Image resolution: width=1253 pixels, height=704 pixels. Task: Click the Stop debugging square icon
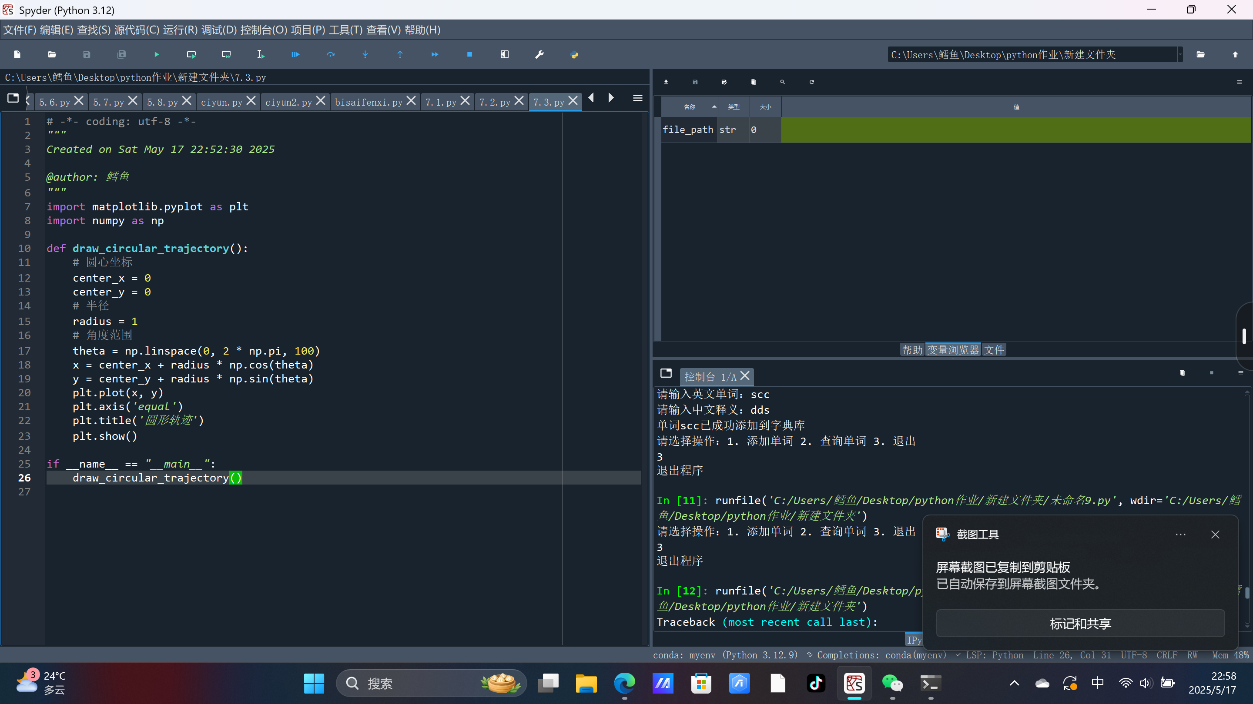tap(469, 54)
